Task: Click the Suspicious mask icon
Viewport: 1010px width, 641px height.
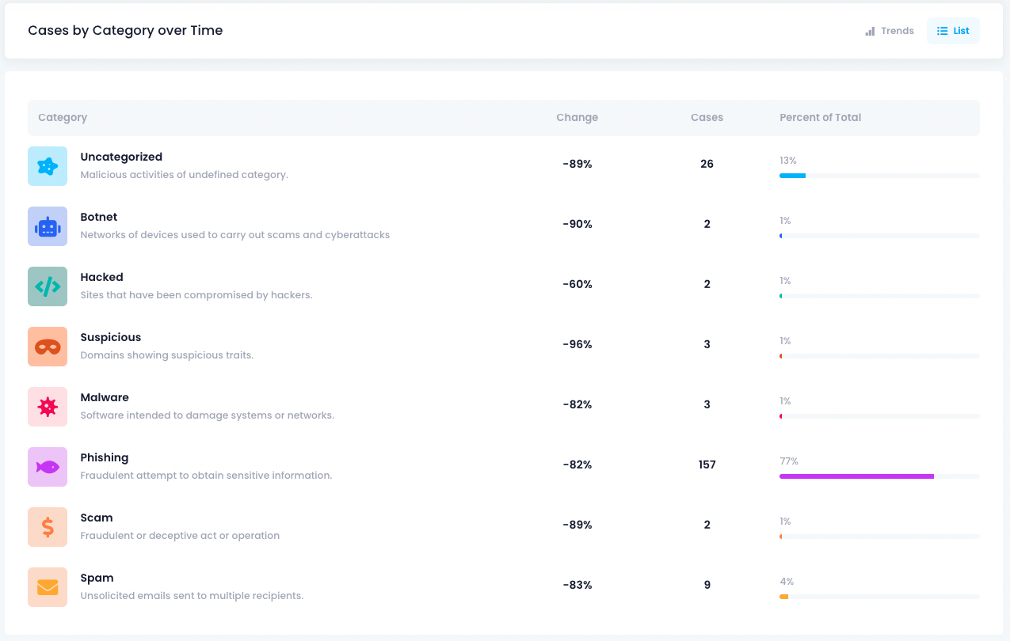Action: pos(48,347)
